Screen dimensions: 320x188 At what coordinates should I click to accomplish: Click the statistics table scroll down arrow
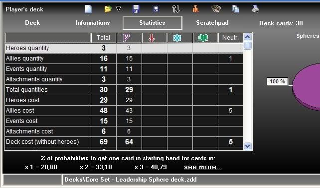[x=248, y=146]
